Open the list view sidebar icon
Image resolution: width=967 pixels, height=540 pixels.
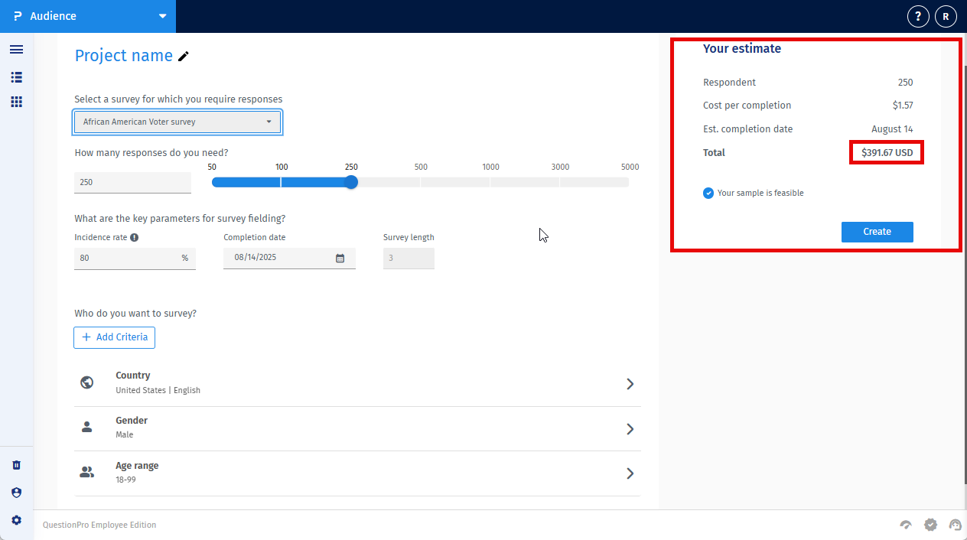pyautogui.click(x=16, y=77)
